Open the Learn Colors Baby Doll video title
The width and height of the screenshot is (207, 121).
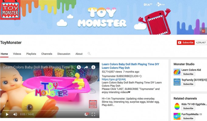click(x=130, y=66)
